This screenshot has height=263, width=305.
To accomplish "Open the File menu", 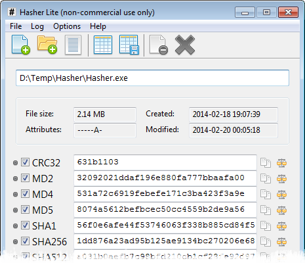I will click(x=16, y=26).
